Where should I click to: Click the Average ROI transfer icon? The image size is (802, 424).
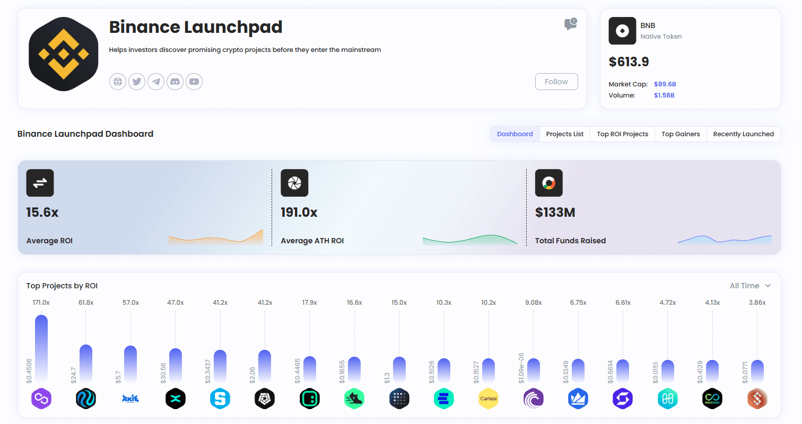40,183
